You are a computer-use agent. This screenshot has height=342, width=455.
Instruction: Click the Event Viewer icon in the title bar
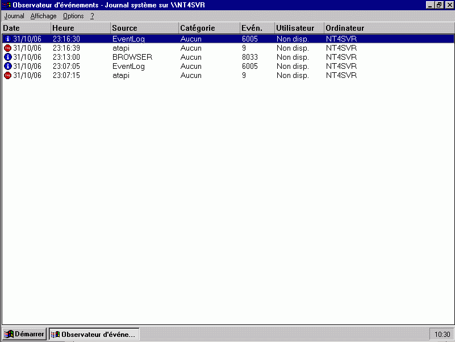point(6,5)
